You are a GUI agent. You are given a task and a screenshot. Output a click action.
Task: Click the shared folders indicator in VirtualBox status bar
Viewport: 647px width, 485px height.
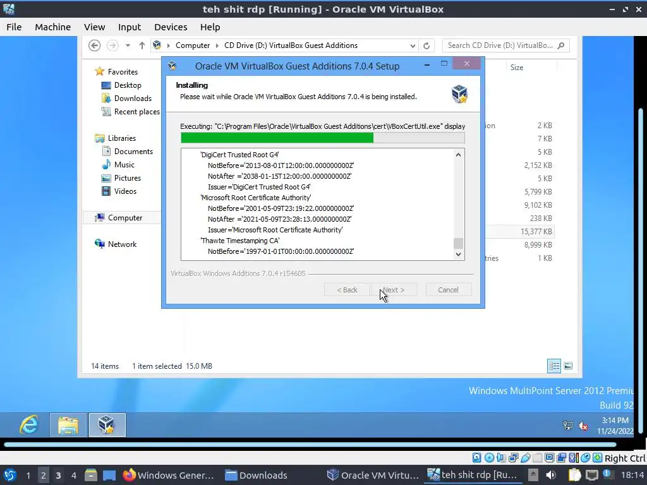click(x=537, y=457)
